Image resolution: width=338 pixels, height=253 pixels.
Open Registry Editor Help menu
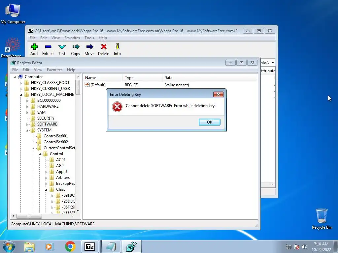coord(71,70)
